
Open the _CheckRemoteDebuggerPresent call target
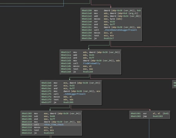[120, 30]
